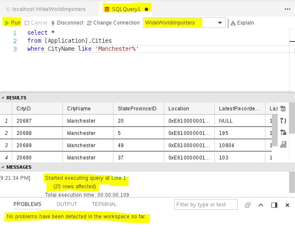Viewport: 295px width, 236px height.
Task: Click the problems filter text field
Action: [x=206, y=205]
